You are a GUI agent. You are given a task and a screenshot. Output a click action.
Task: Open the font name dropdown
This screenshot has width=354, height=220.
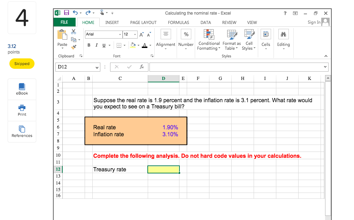click(x=120, y=34)
